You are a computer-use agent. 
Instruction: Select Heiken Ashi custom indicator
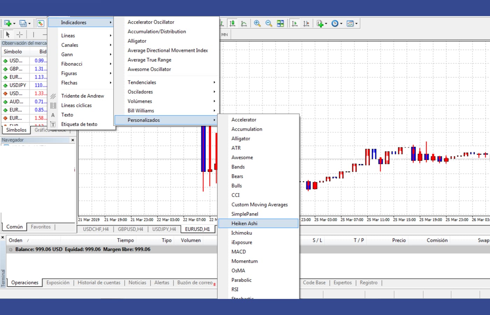pos(258,223)
